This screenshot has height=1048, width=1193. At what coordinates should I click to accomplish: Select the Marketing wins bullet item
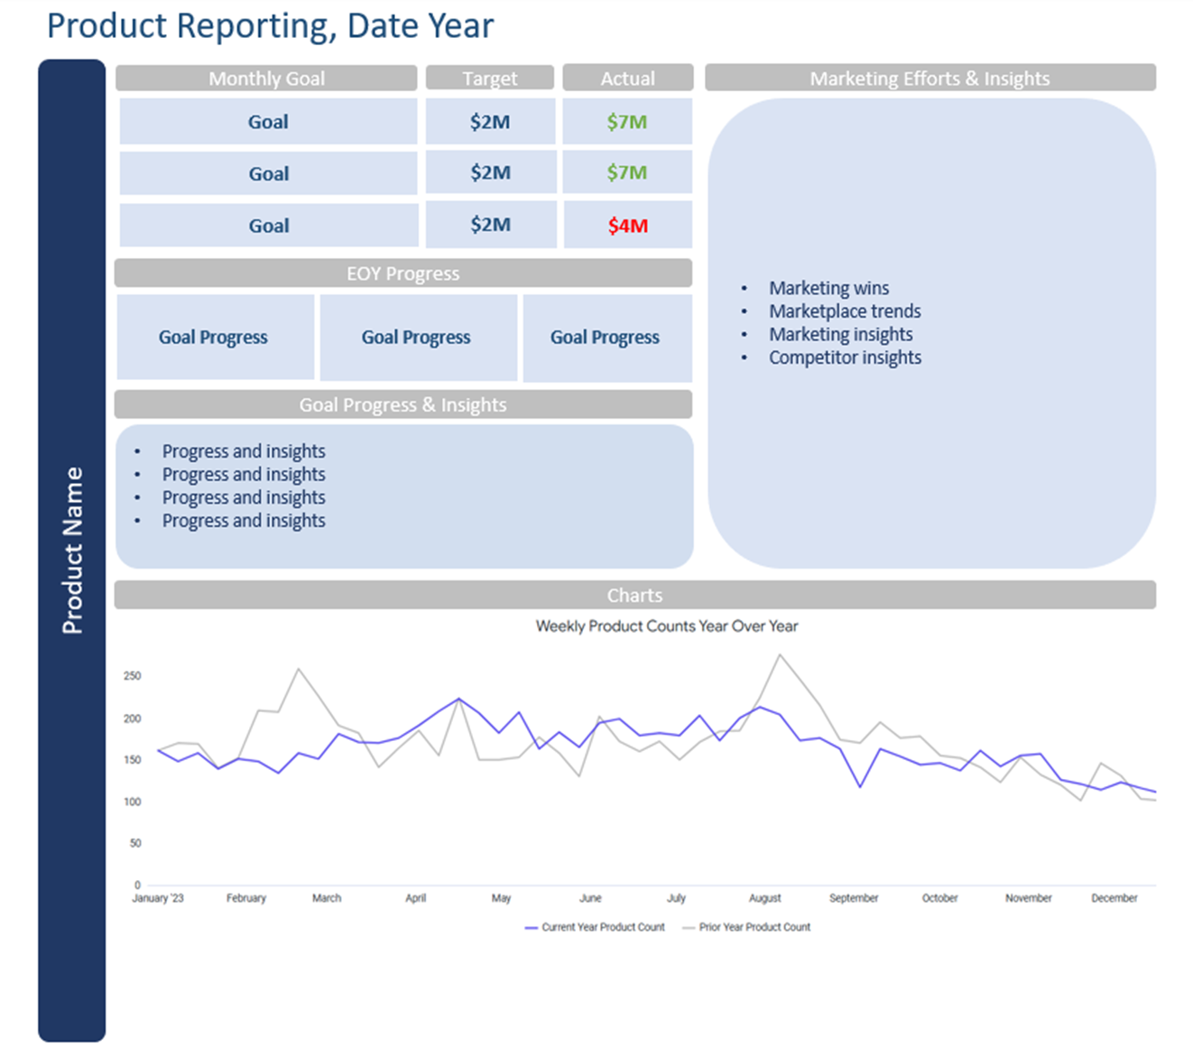[828, 288]
